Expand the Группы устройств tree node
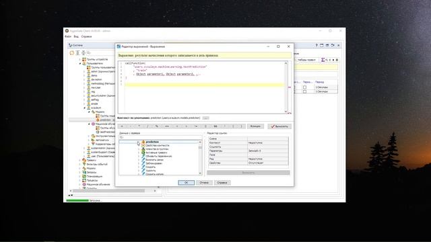 click(80, 59)
